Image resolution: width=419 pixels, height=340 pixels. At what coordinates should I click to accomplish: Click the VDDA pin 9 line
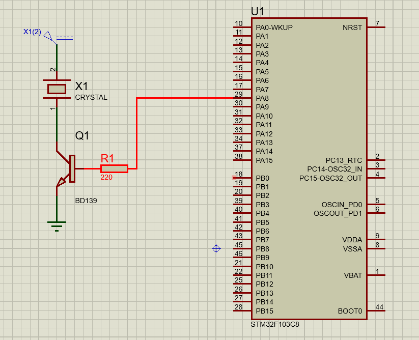pos(376,240)
